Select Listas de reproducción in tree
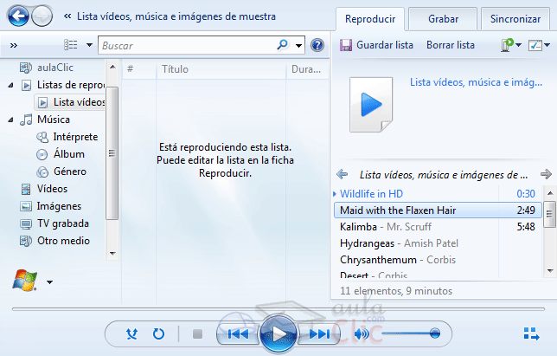 [x=62, y=85]
